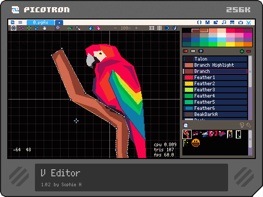
Task: Open the sprite editor workspace
Action: 208,23
